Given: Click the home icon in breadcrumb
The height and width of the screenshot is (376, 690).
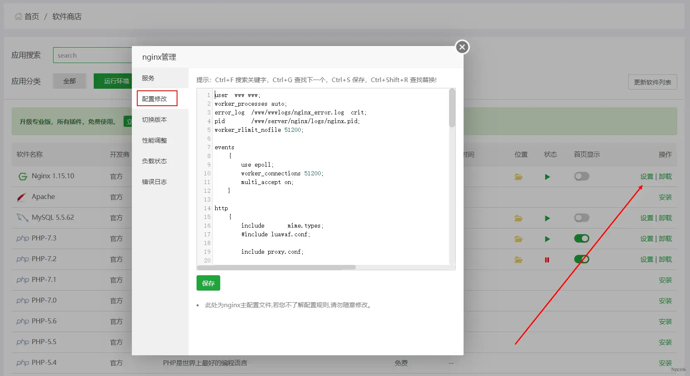Looking at the screenshot, I should point(18,16).
